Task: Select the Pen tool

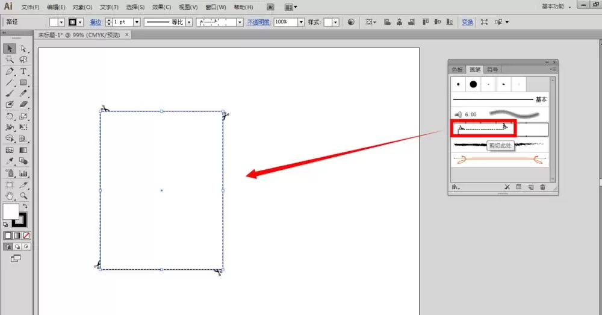Action: (x=10, y=72)
